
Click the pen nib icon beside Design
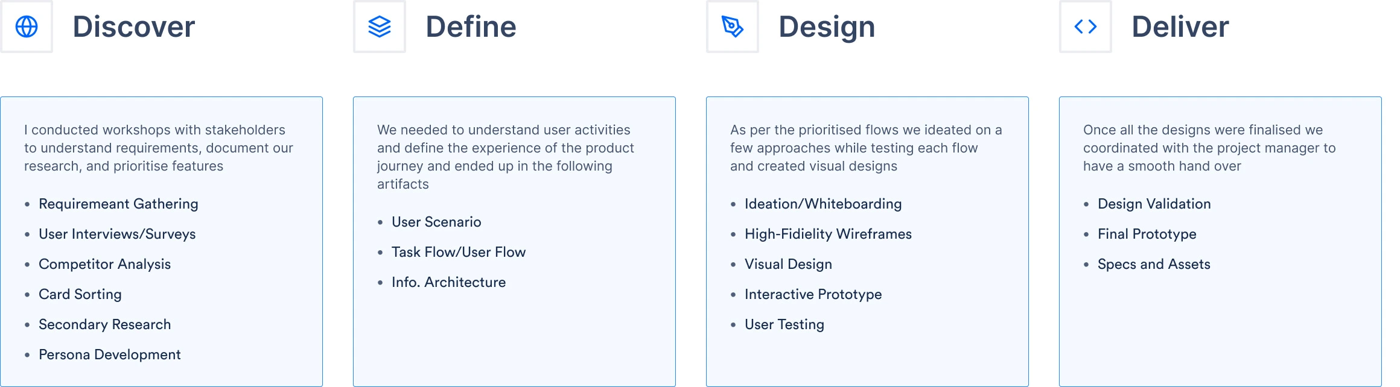pos(733,27)
